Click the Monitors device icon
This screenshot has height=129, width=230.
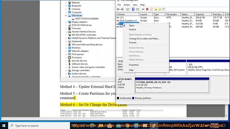click(69, 48)
